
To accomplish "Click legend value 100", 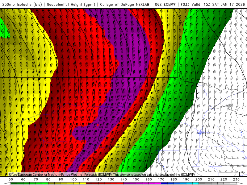I will (x=73, y=179).
